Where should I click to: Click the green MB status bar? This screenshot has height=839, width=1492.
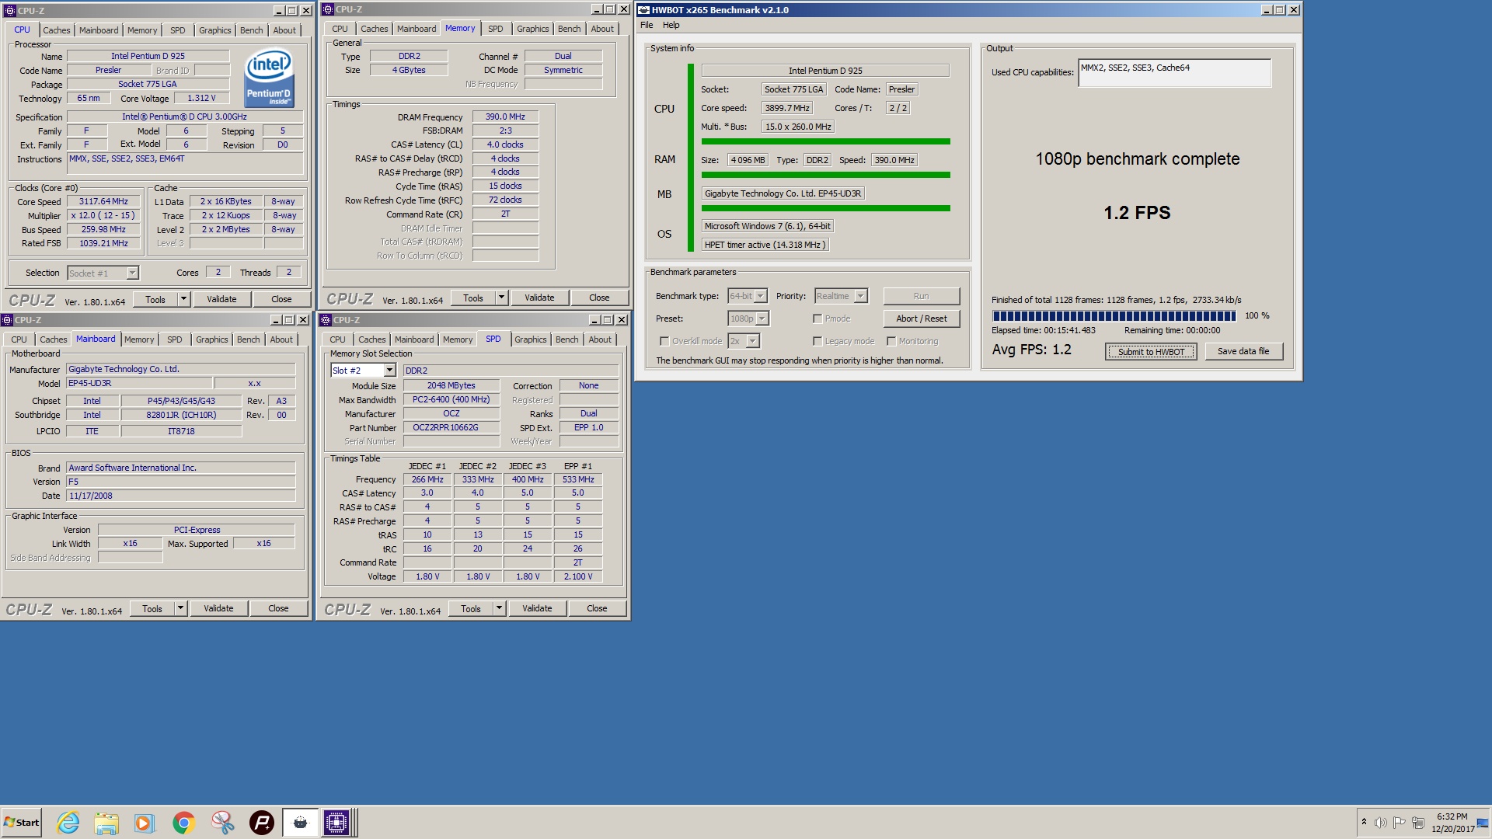coord(825,208)
